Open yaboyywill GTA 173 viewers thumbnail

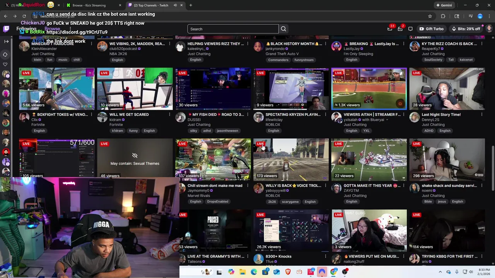click(x=291, y=159)
